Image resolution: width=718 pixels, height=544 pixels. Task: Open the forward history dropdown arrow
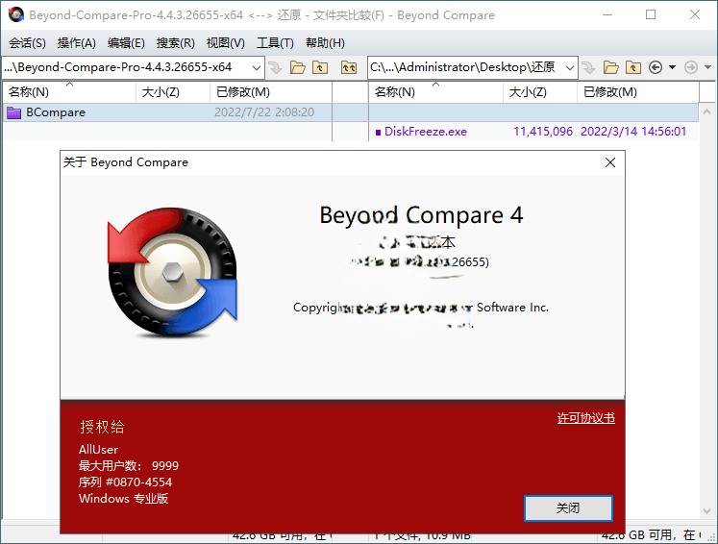708,68
